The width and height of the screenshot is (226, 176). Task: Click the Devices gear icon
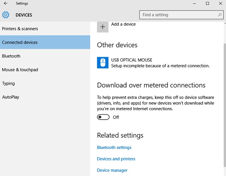click(6, 15)
